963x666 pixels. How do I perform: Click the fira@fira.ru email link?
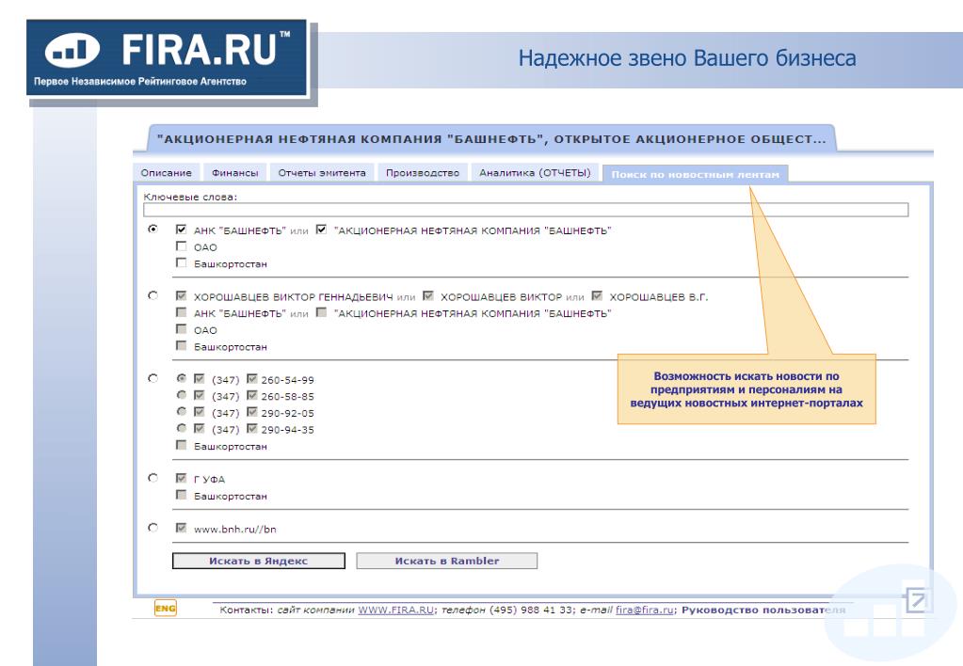click(644, 610)
